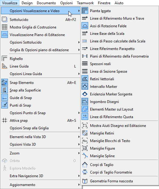Expand Opzioni Visualizzazione a Video submenu
Screen dimensions: 159x189
point(41,11)
